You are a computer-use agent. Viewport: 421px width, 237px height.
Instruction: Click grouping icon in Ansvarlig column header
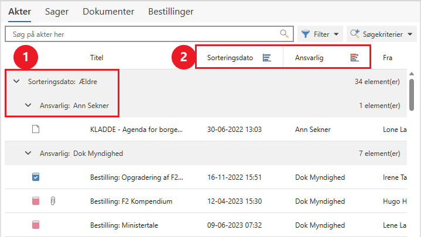point(355,57)
